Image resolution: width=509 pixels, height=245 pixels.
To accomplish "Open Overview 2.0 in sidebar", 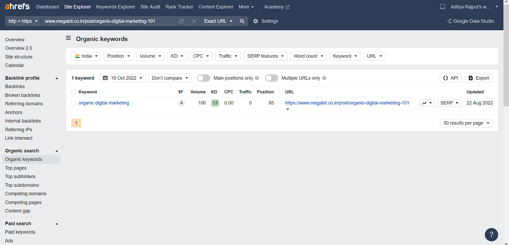I will (19, 48).
